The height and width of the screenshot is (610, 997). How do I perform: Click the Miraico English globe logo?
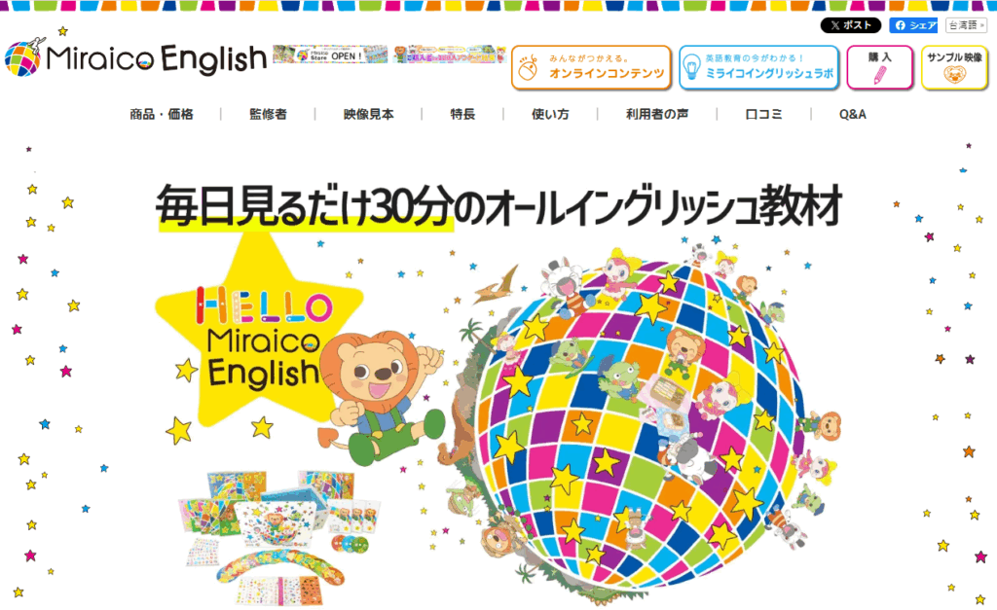[x=24, y=57]
